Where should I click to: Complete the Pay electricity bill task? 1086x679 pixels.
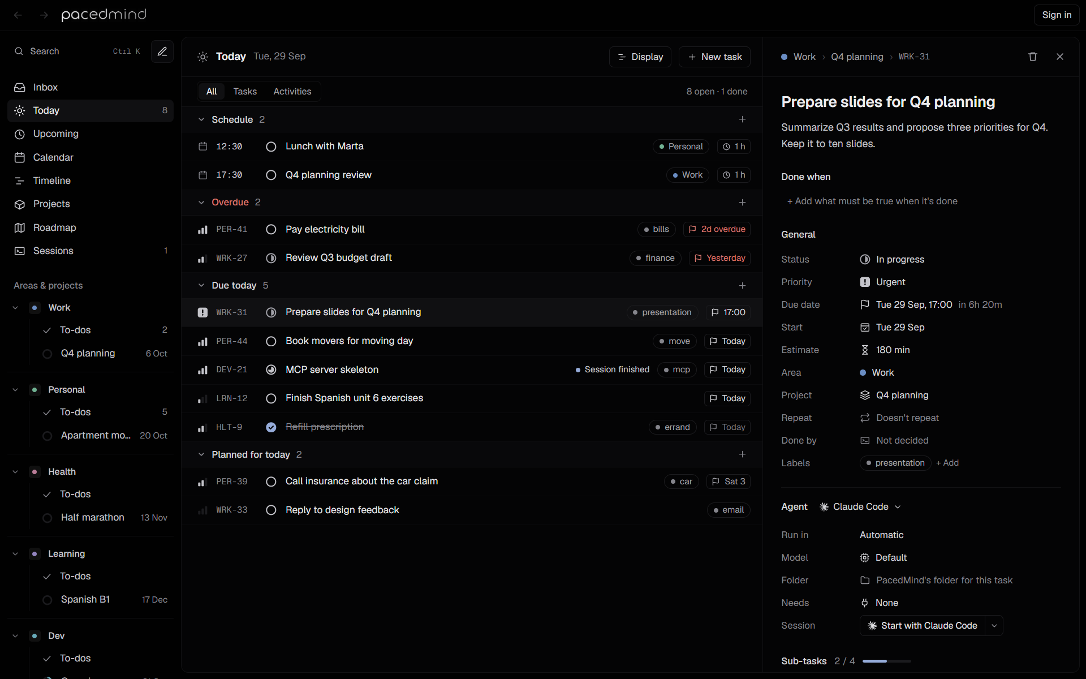[271, 229]
